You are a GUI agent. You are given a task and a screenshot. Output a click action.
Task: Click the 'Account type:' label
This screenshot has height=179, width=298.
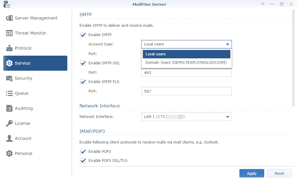[x=101, y=44]
